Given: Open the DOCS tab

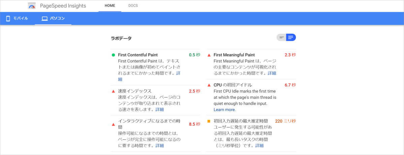Looking at the screenshot, I should (x=133, y=6).
